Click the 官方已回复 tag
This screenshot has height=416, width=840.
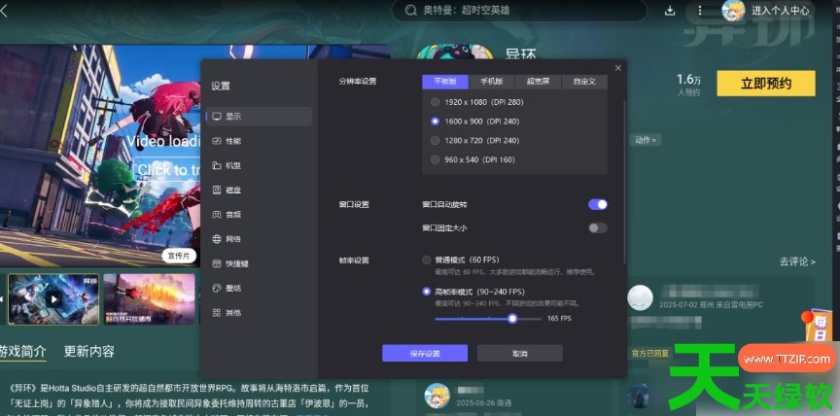click(650, 354)
